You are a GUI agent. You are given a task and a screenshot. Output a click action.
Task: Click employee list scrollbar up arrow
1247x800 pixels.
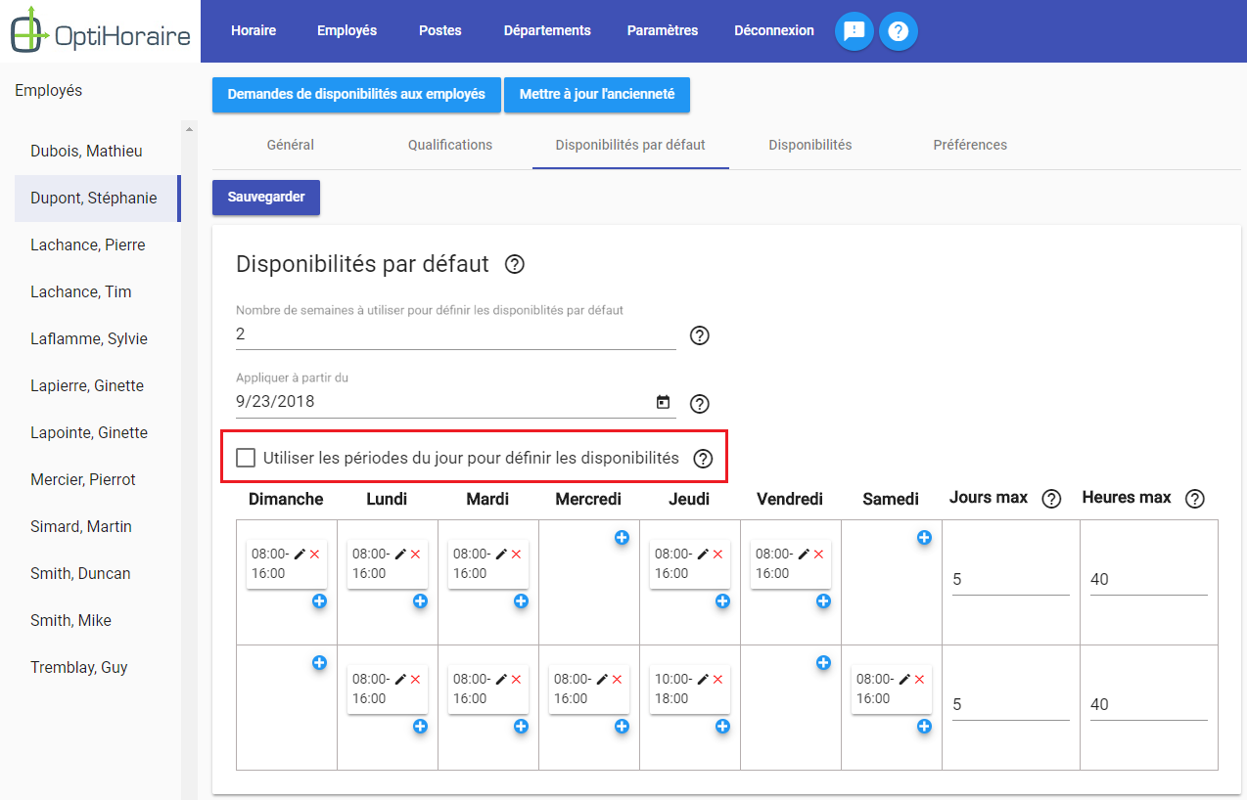point(190,128)
